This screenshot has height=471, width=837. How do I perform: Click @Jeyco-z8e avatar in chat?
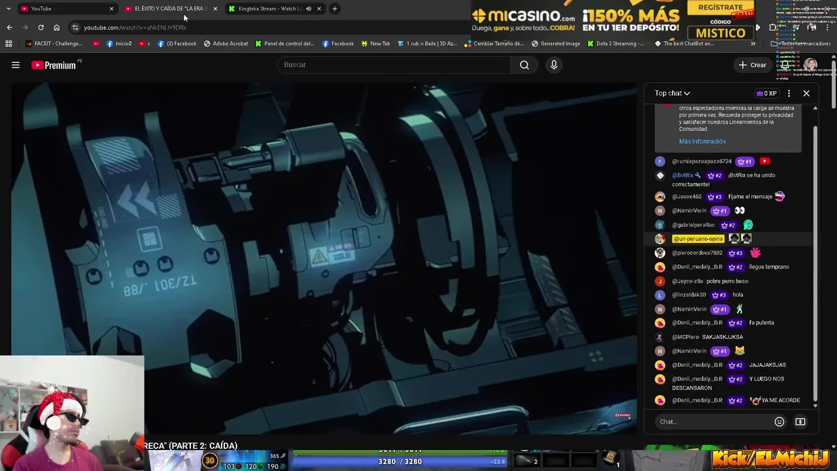pos(660,281)
